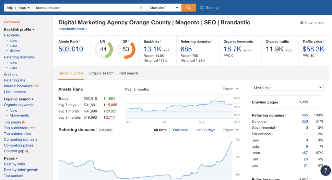Clear the domain search field with X
The width and height of the screenshot is (332, 180).
click(141, 8)
